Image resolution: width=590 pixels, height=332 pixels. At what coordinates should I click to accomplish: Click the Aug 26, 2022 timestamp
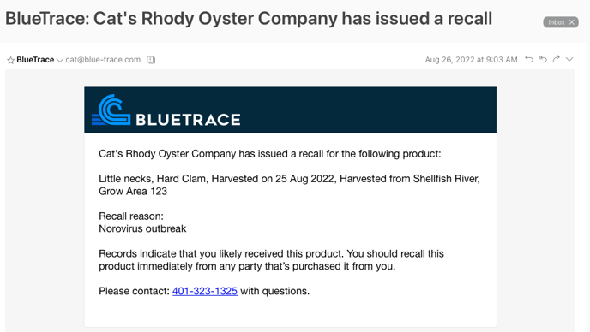coord(471,60)
